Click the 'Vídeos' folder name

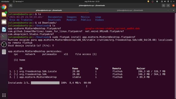click(100, 20)
